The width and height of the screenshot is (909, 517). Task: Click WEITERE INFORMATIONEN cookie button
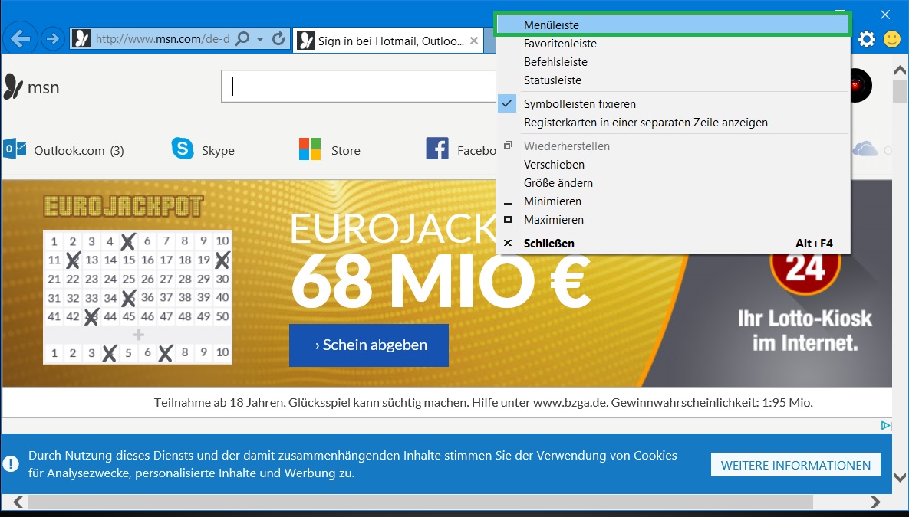tap(795, 465)
